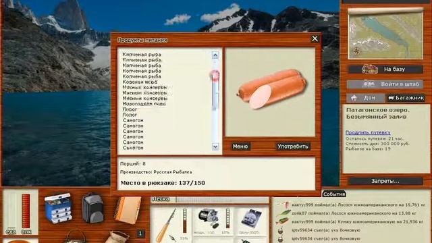Click the Леска label
Screen dimensions: 432x243
coord(161,199)
